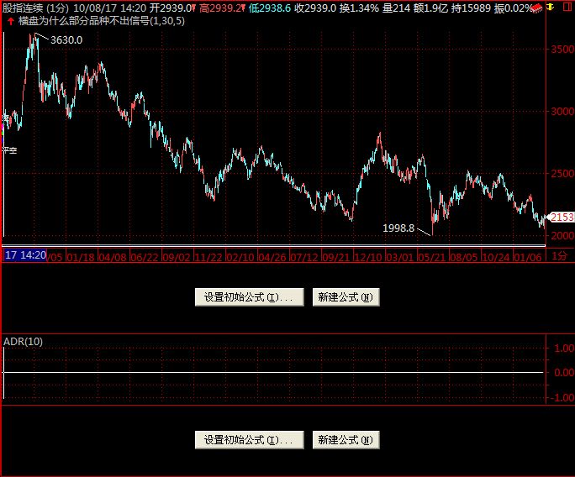Select the 12/10 date on time axis

(x=367, y=258)
